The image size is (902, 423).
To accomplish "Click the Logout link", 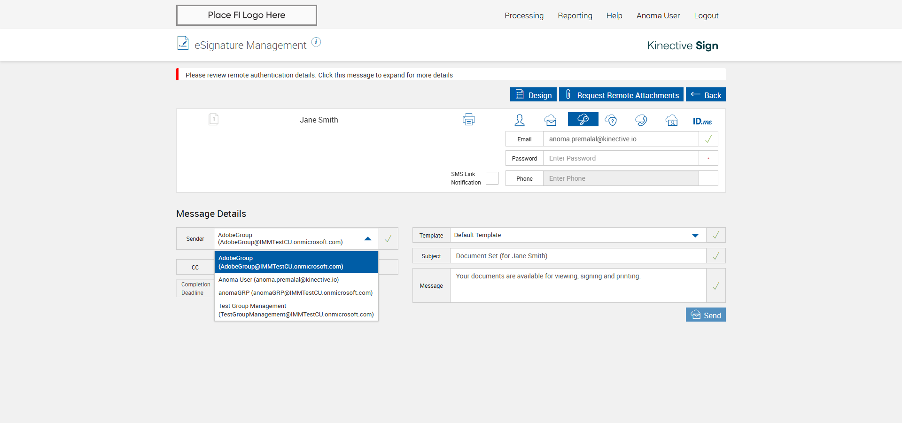I will click(x=706, y=15).
